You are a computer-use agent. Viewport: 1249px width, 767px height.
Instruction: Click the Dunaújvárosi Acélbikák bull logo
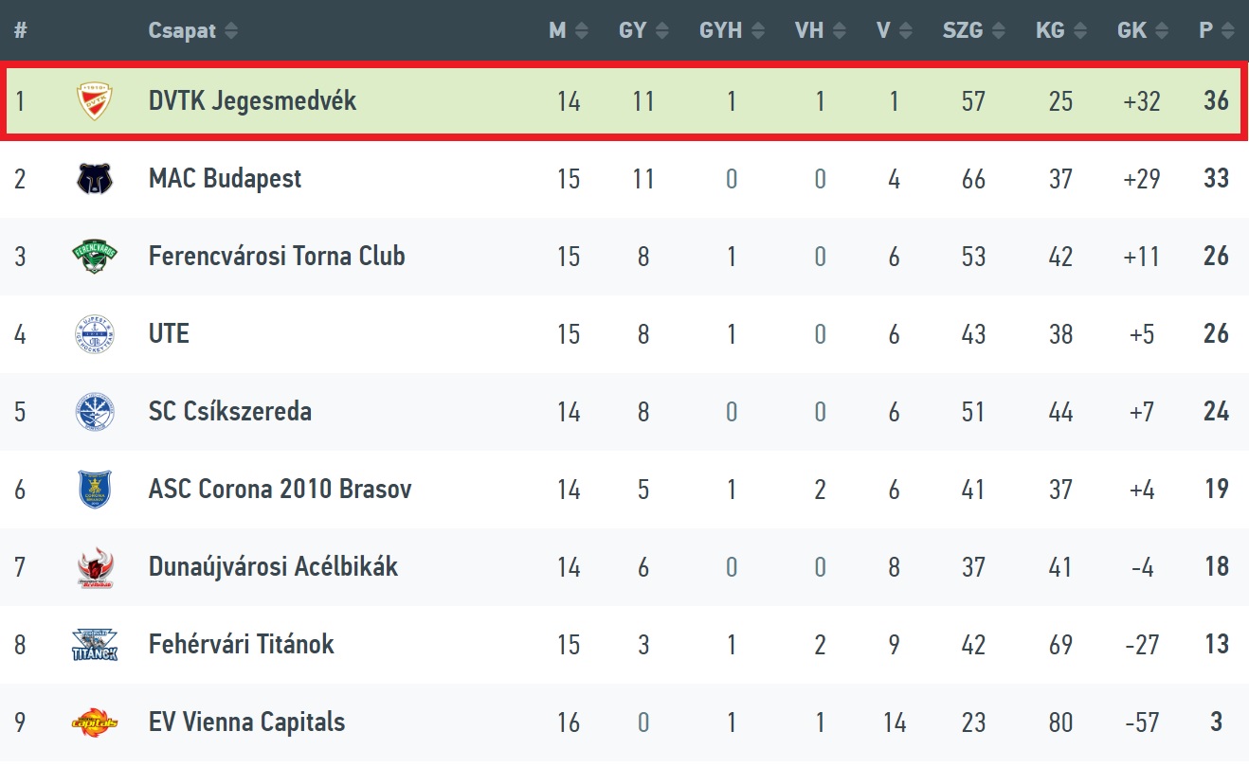tap(94, 568)
